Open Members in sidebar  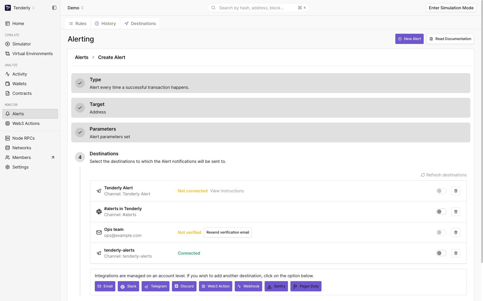point(30,157)
